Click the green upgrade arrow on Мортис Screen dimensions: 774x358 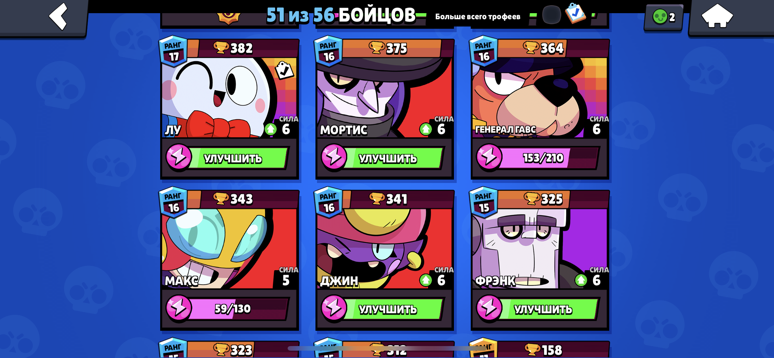click(426, 129)
